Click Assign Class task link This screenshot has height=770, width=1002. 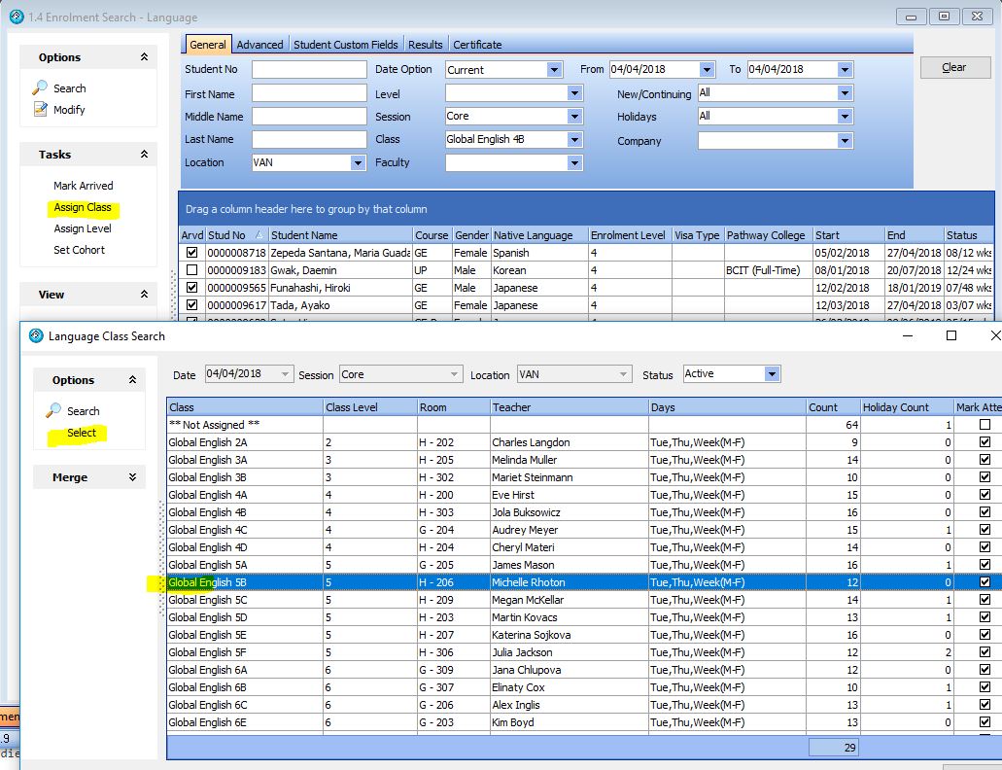pyautogui.click(x=83, y=207)
